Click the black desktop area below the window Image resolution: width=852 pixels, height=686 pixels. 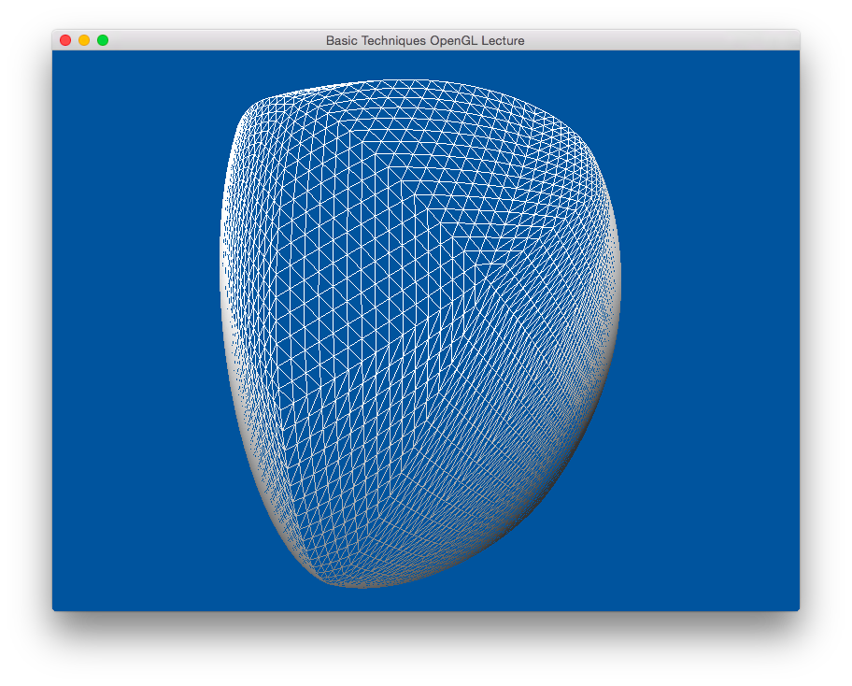pyautogui.click(x=425, y=650)
